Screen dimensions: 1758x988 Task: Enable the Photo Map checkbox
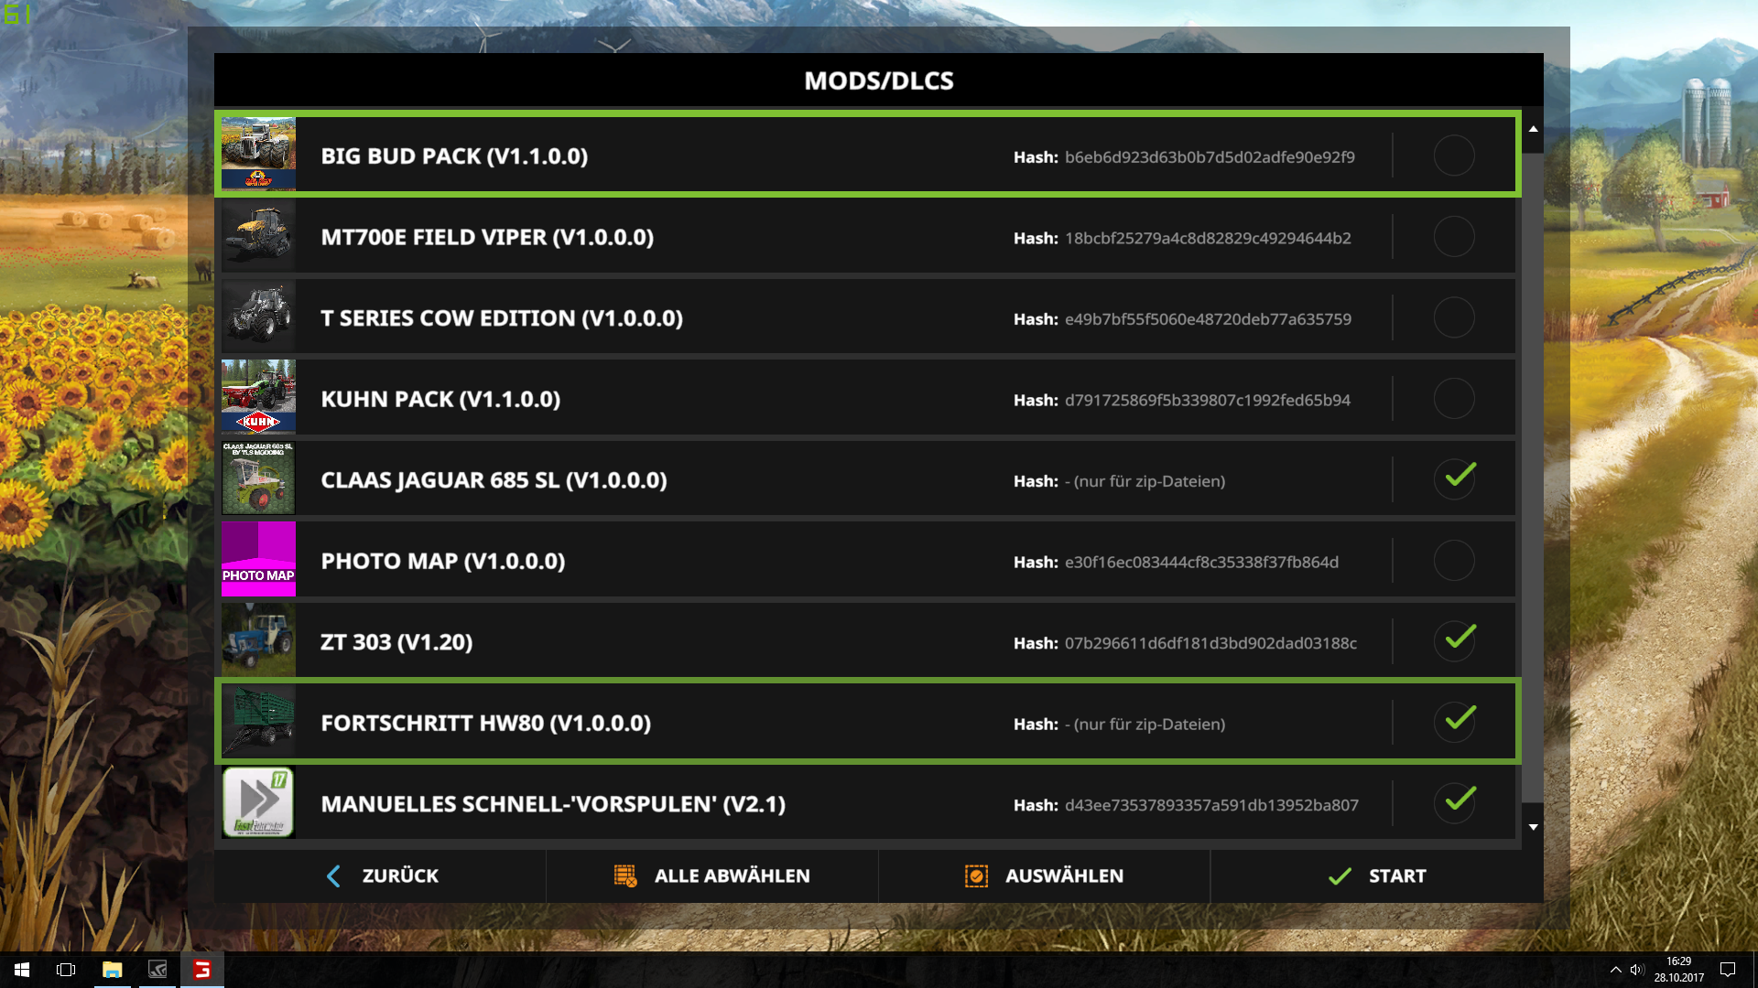(x=1453, y=560)
